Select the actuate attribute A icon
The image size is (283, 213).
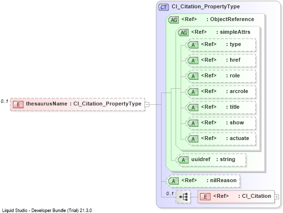click(193, 139)
